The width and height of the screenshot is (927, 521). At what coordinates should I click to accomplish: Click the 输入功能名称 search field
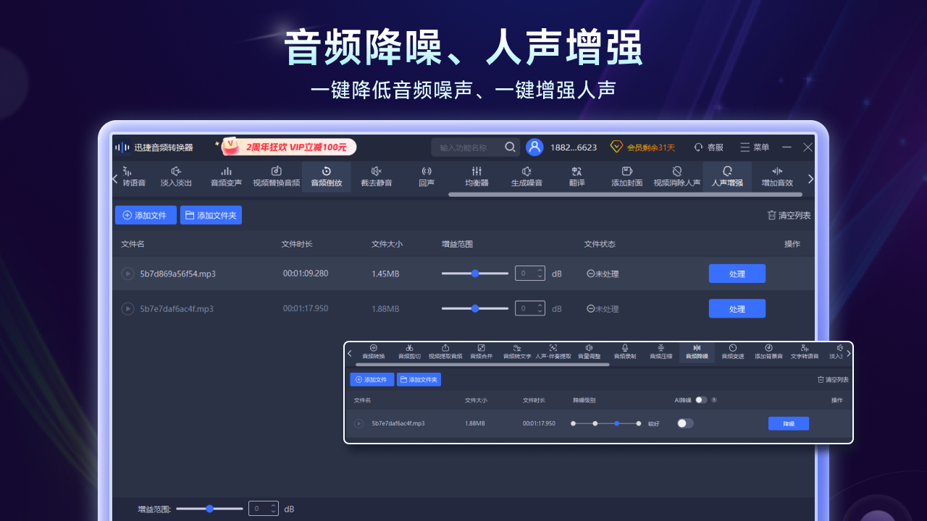click(474, 147)
